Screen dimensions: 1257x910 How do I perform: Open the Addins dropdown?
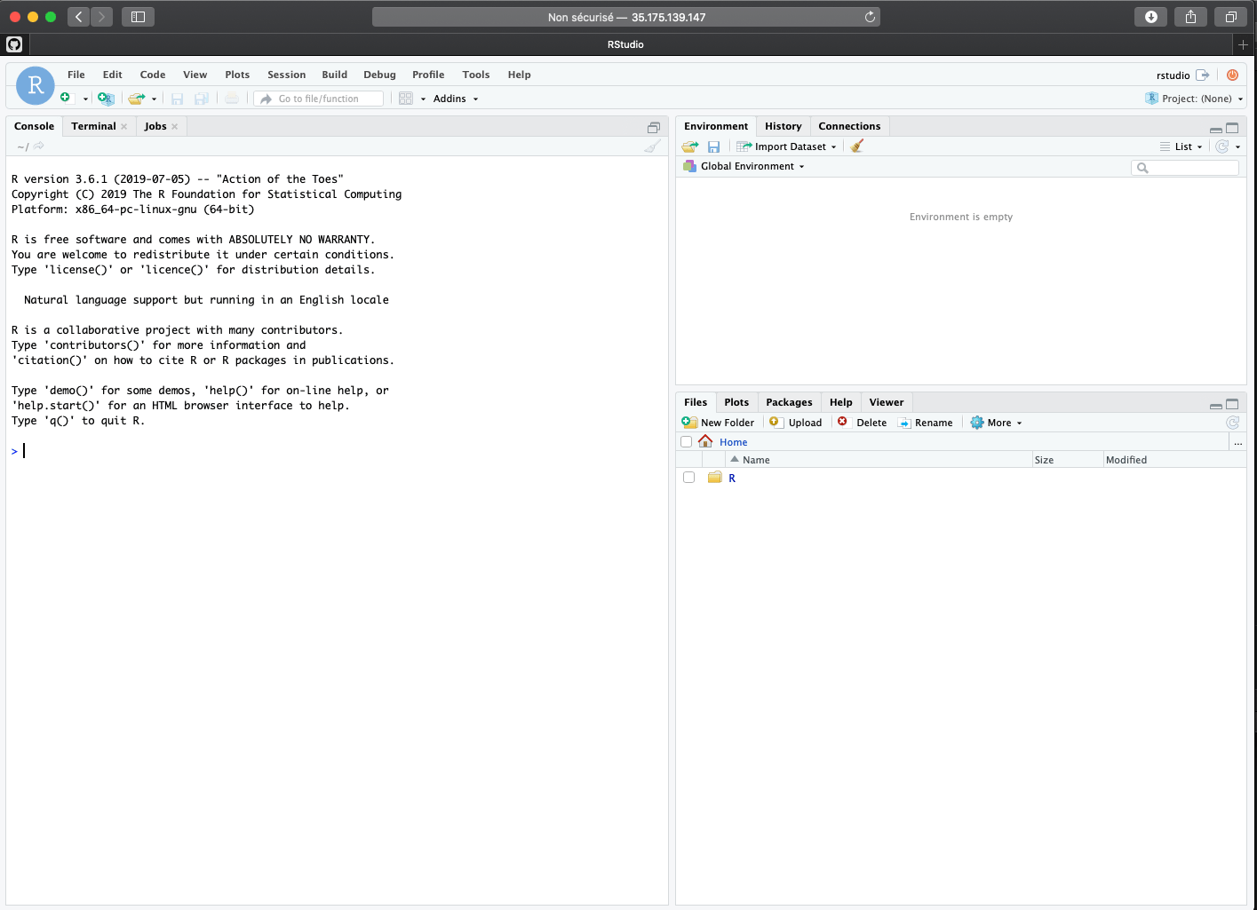point(456,99)
